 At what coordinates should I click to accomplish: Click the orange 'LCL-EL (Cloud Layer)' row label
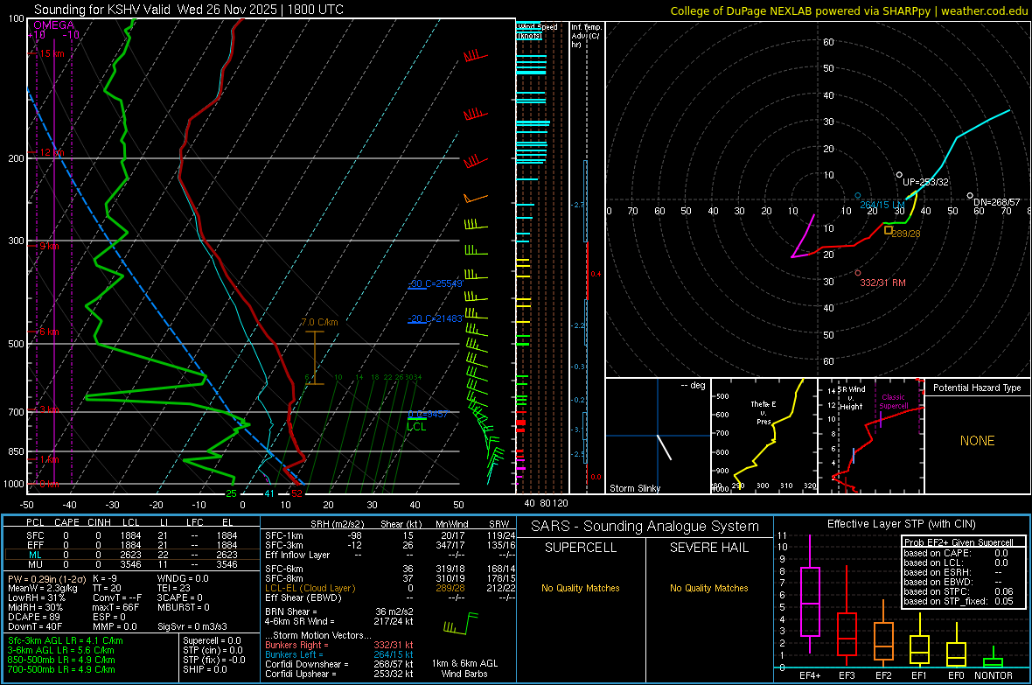(310, 588)
